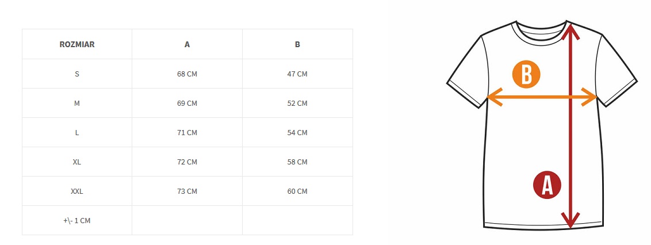Click the 69 CM cell
Viewport: 651px width, 245px height.
(x=187, y=104)
